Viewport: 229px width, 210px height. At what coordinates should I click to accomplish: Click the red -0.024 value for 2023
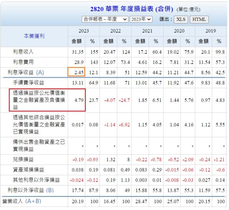(77, 180)
